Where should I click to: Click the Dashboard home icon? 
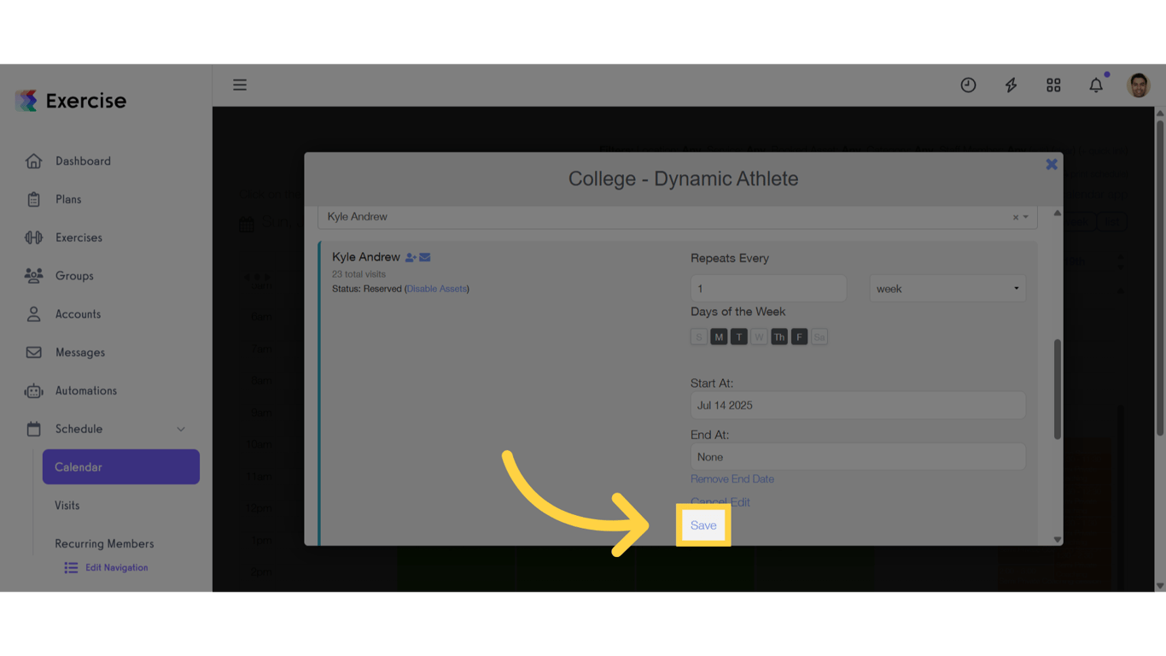33,161
